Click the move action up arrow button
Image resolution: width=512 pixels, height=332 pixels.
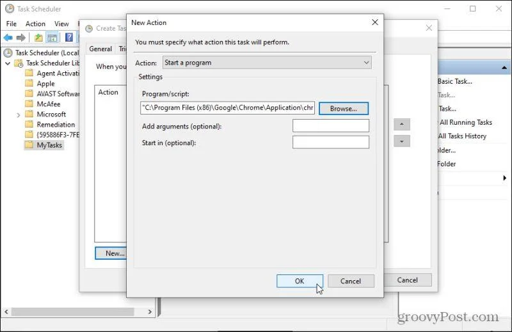tap(402, 124)
